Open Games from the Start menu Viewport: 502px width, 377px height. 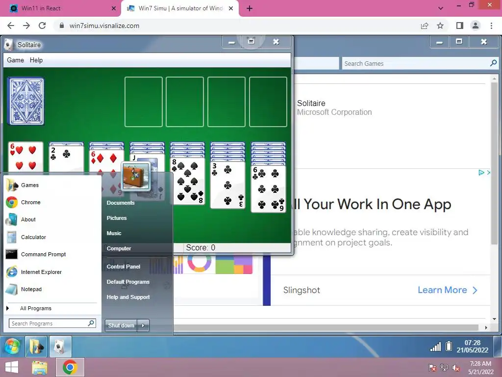(30, 185)
